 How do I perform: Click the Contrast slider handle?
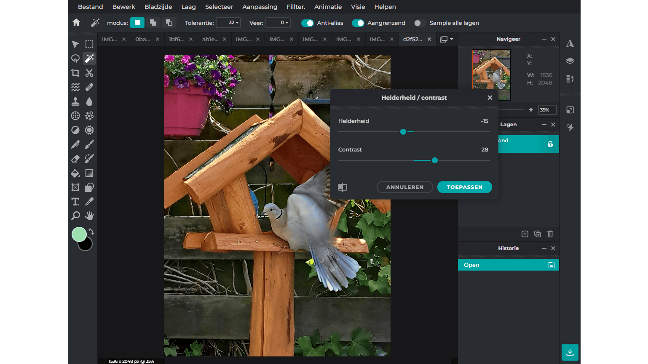435,160
